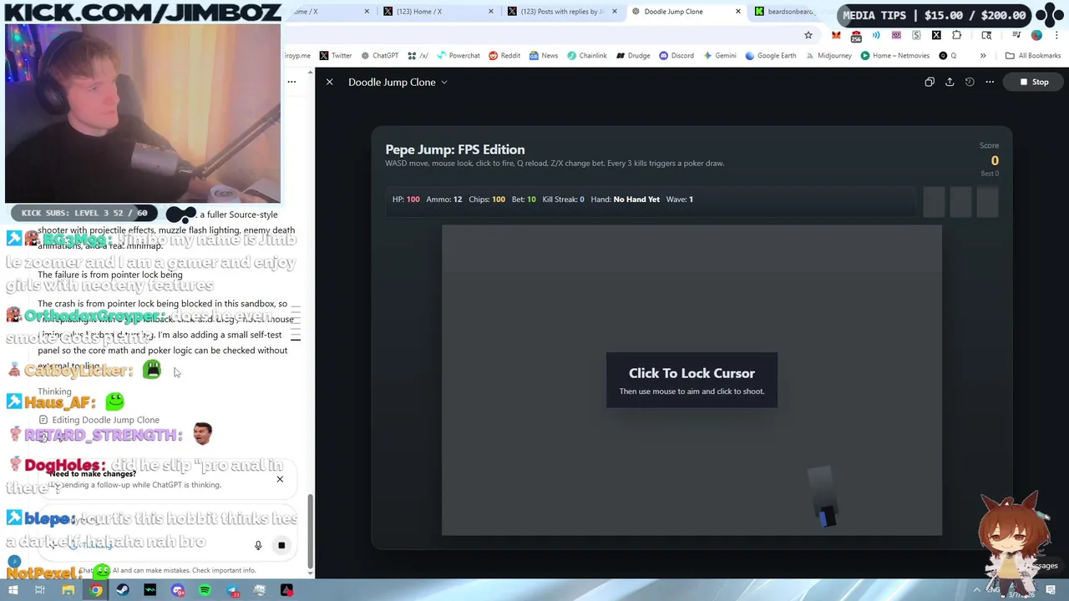Open the All Bookmarks folder
The width and height of the screenshot is (1069, 601).
point(1033,56)
